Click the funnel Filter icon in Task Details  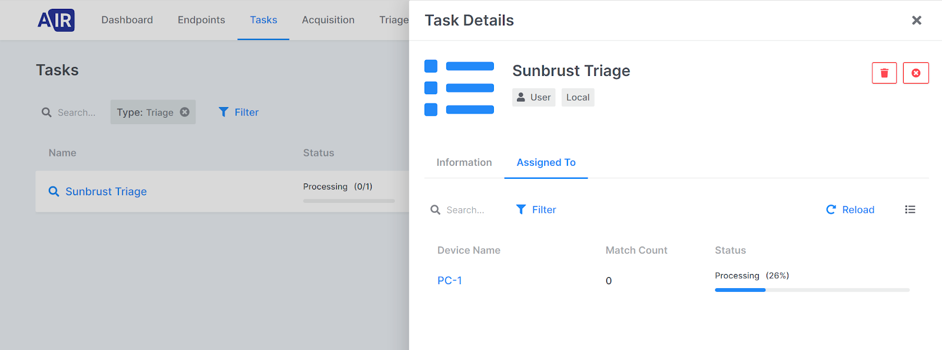click(521, 209)
